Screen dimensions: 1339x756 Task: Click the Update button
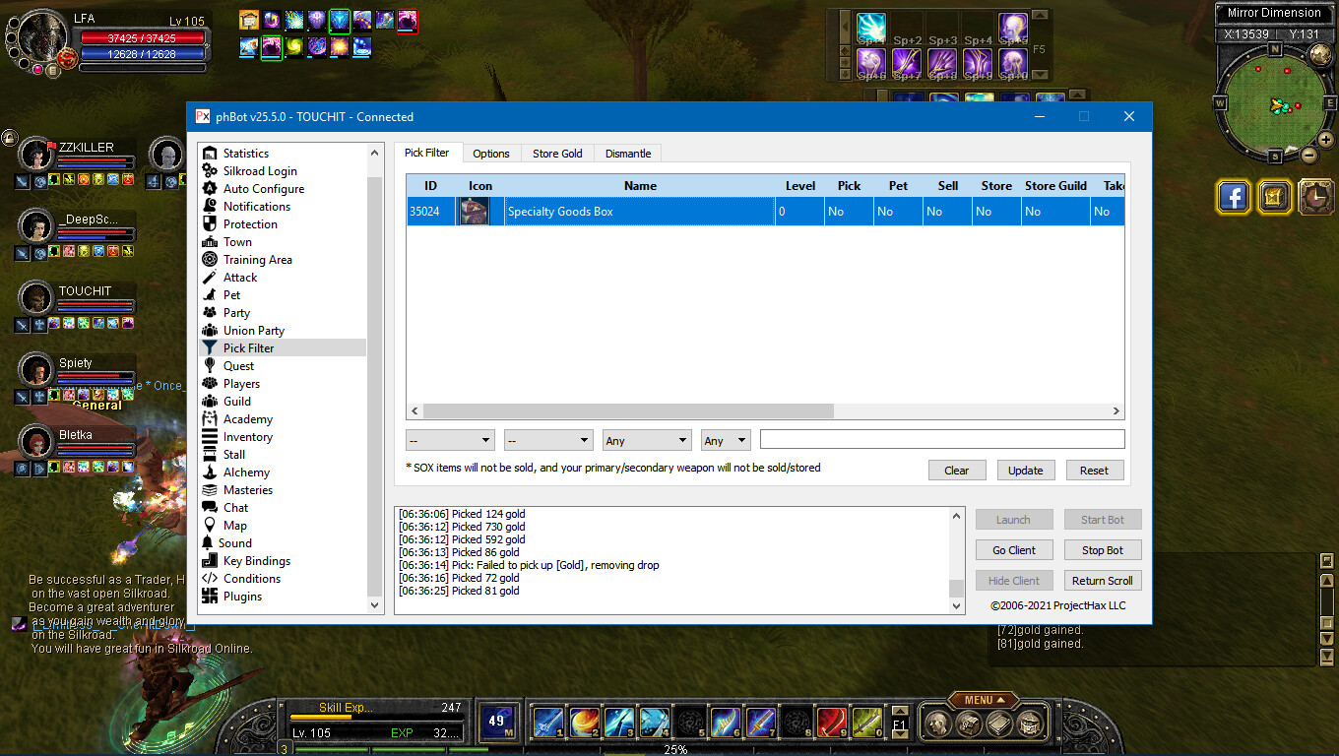pyautogui.click(x=1025, y=471)
